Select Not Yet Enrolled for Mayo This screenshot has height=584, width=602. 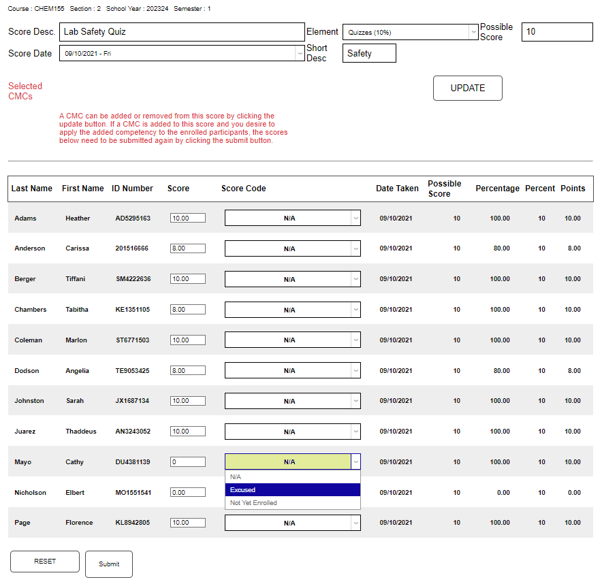coord(292,502)
